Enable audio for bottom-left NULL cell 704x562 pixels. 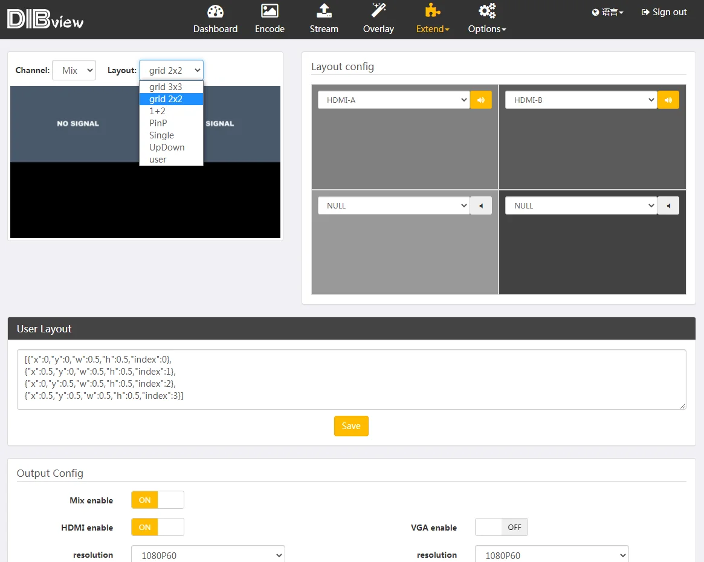click(x=481, y=205)
